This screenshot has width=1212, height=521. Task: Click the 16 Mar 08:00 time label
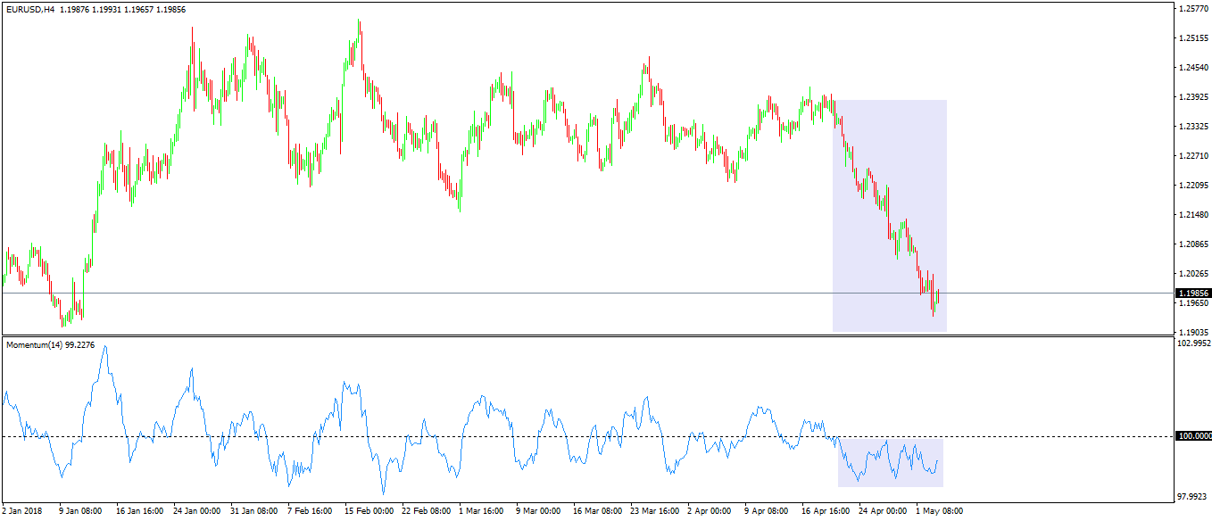tap(598, 512)
